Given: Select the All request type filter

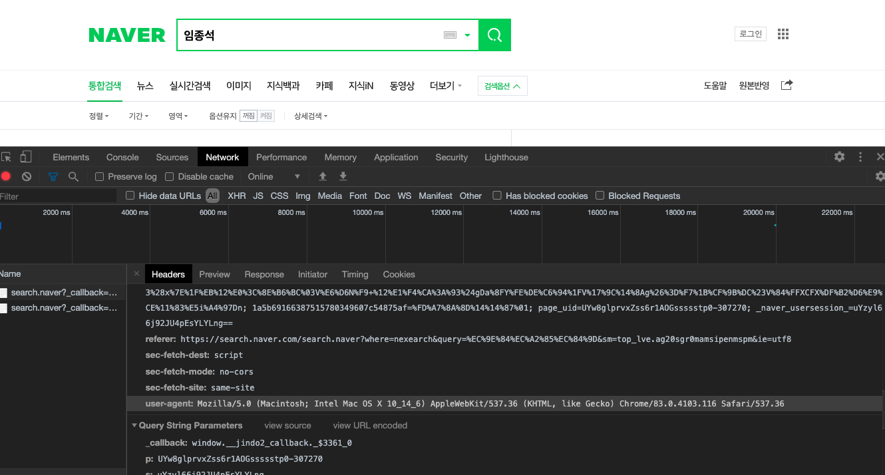Looking at the screenshot, I should tap(212, 196).
